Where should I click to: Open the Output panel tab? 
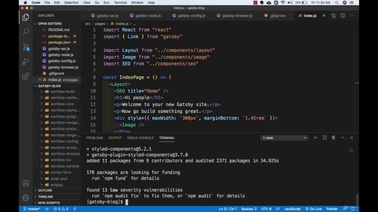click(115, 138)
